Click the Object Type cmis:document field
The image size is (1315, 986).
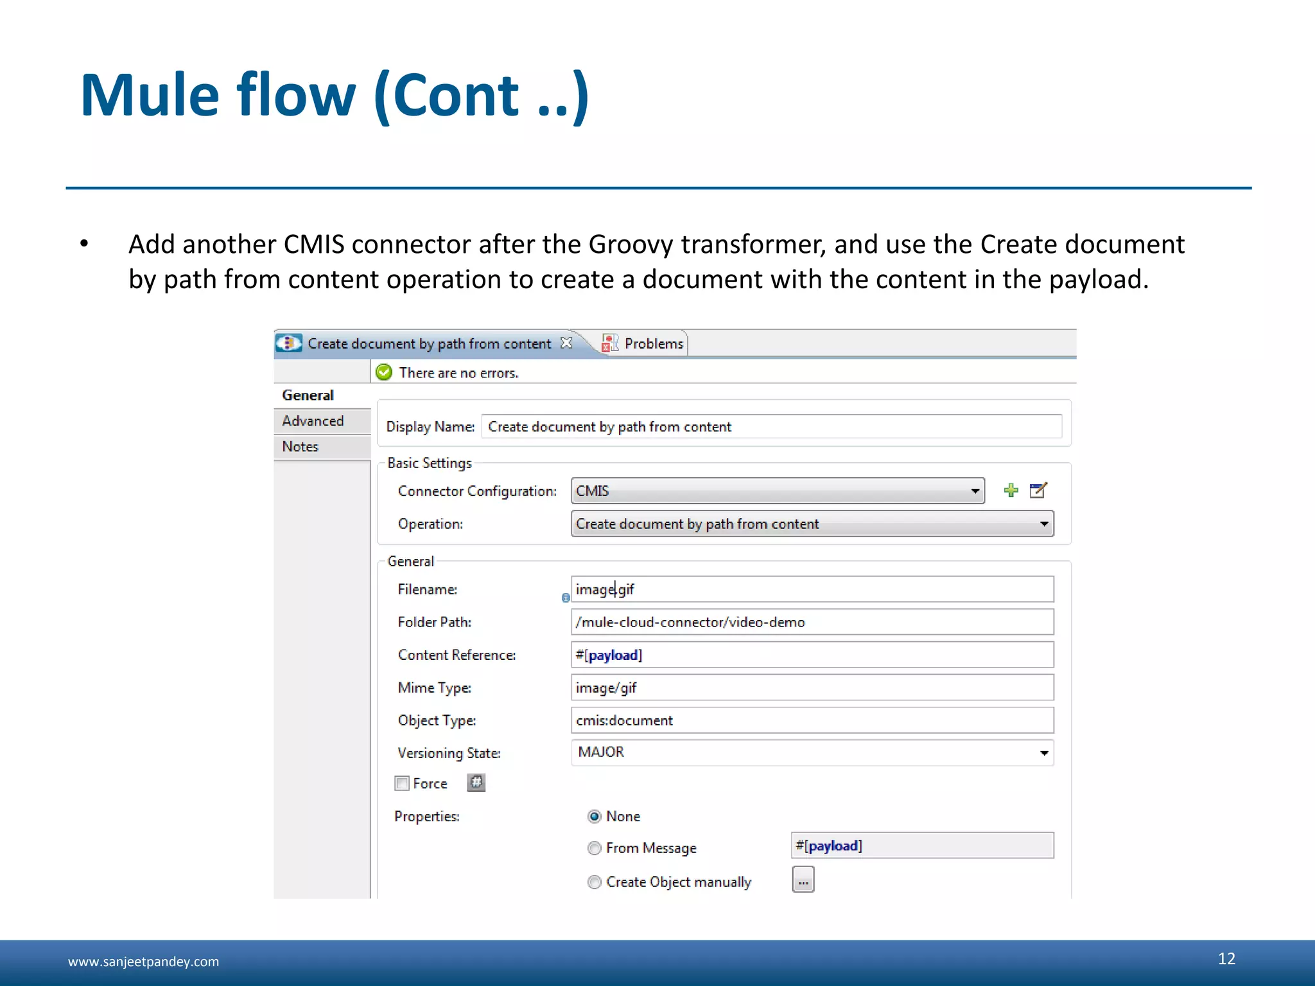point(812,720)
